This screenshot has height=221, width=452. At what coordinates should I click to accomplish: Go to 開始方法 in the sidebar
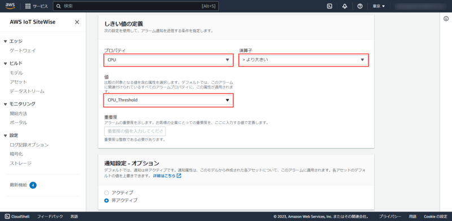click(19, 113)
